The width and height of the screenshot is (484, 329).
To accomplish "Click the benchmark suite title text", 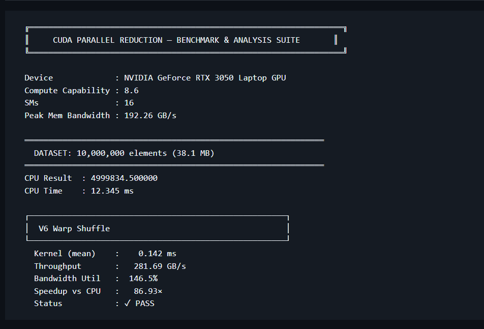I will (176, 40).
